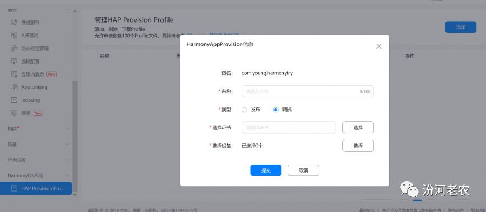This screenshot has width=486, height=212.
Task: Collapse the HarmonyOS应用 sidebar section
Action: click(x=67, y=175)
